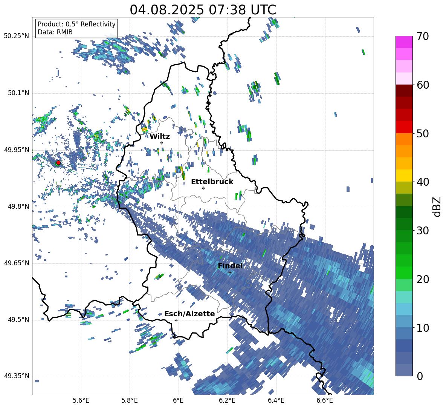Click the 49.95°N latitude label

tap(17, 149)
